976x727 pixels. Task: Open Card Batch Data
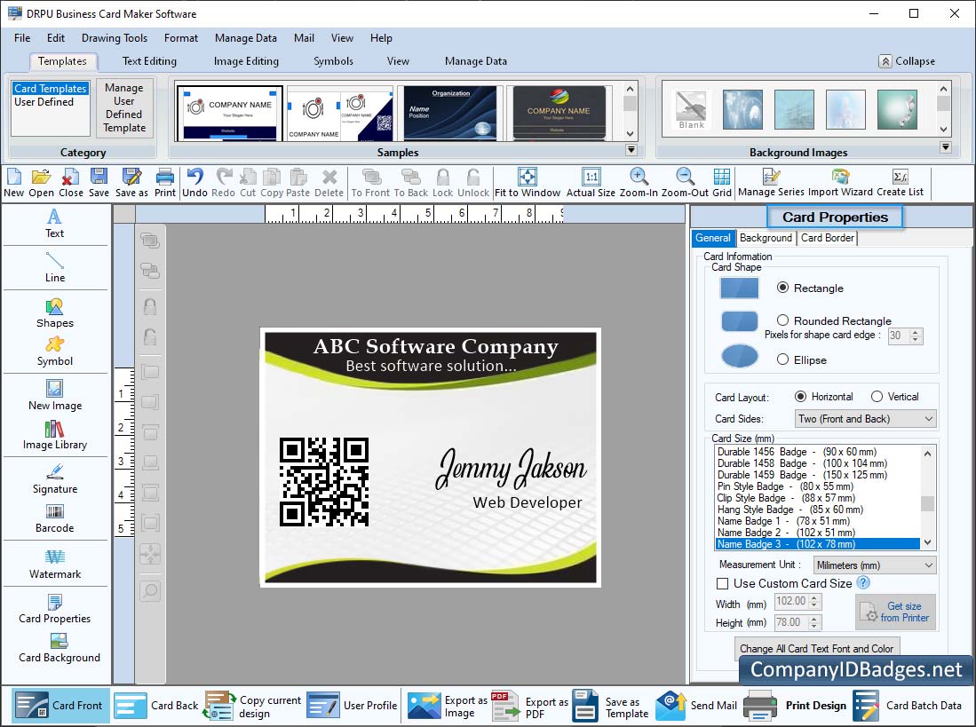[x=907, y=705]
